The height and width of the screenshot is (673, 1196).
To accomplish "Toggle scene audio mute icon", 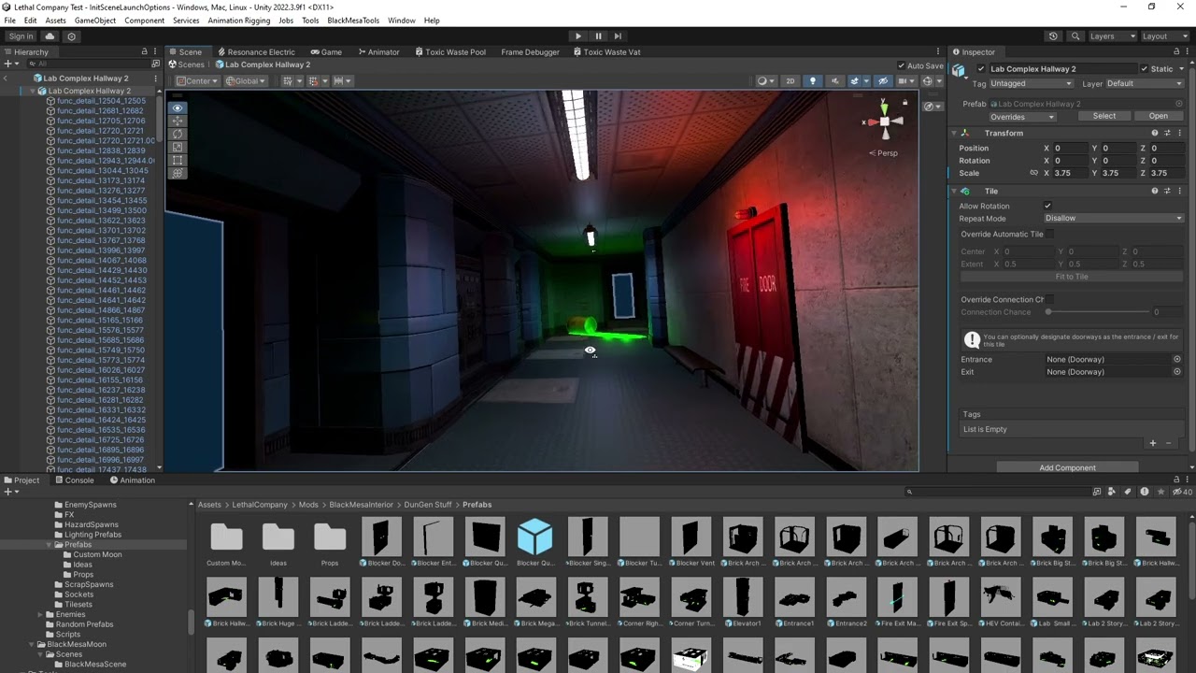I will [835, 81].
